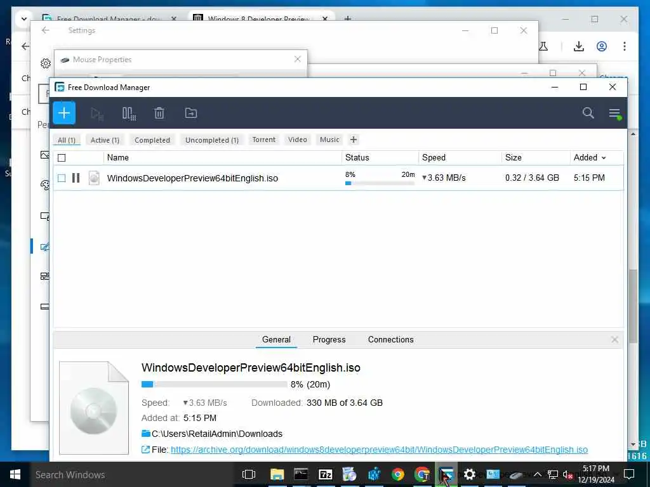Tick the select-all checkbox in header
Viewport: 650px width, 487px height.
[x=62, y=158]
